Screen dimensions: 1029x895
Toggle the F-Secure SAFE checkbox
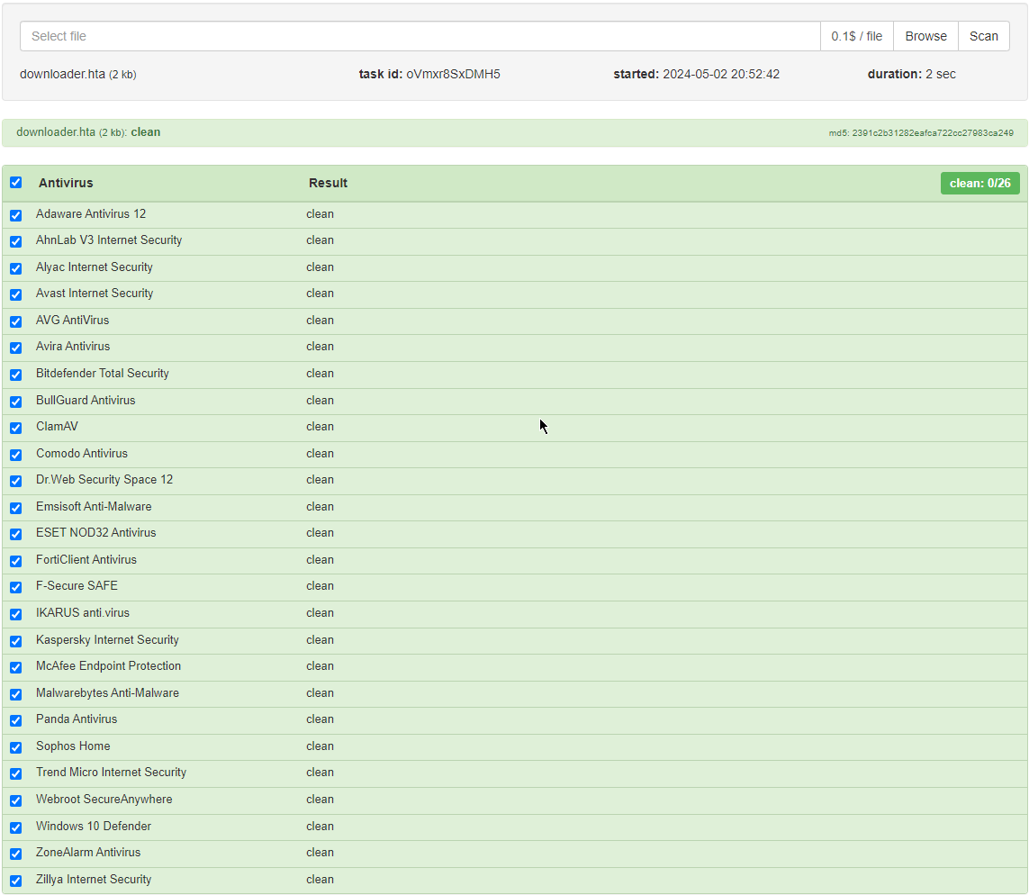[x=15, y=587]
